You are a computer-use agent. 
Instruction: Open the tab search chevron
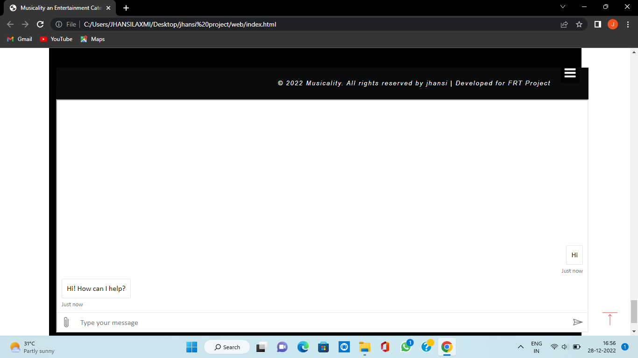[x=563, y=7]
